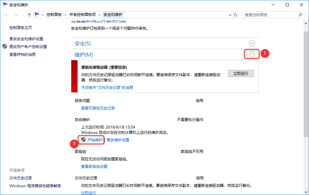Click scrollbar down arrow
Viewport: 309px width, 195px height.
point(306,192)
